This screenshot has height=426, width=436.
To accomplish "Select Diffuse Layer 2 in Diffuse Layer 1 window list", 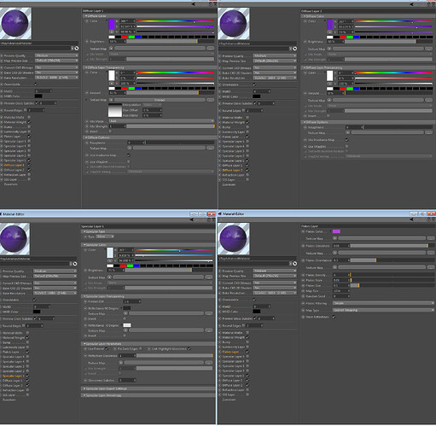I will (x=15, y=170).
